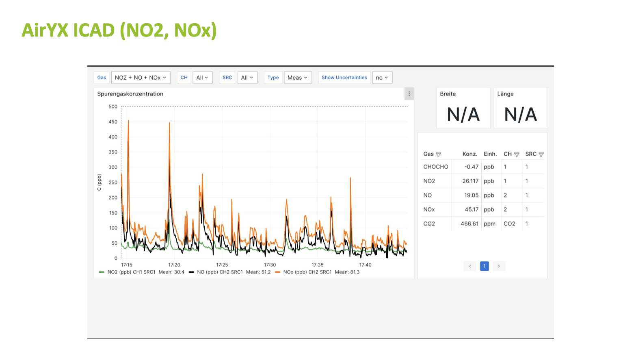The image size is (636, 352).
Task: Go to previous table page arrow
Action: coord(470,266)
